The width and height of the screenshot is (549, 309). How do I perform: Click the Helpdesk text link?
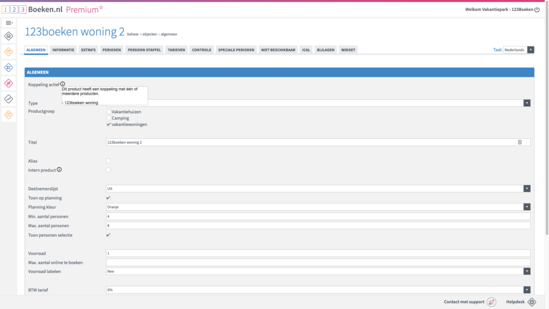515,302
